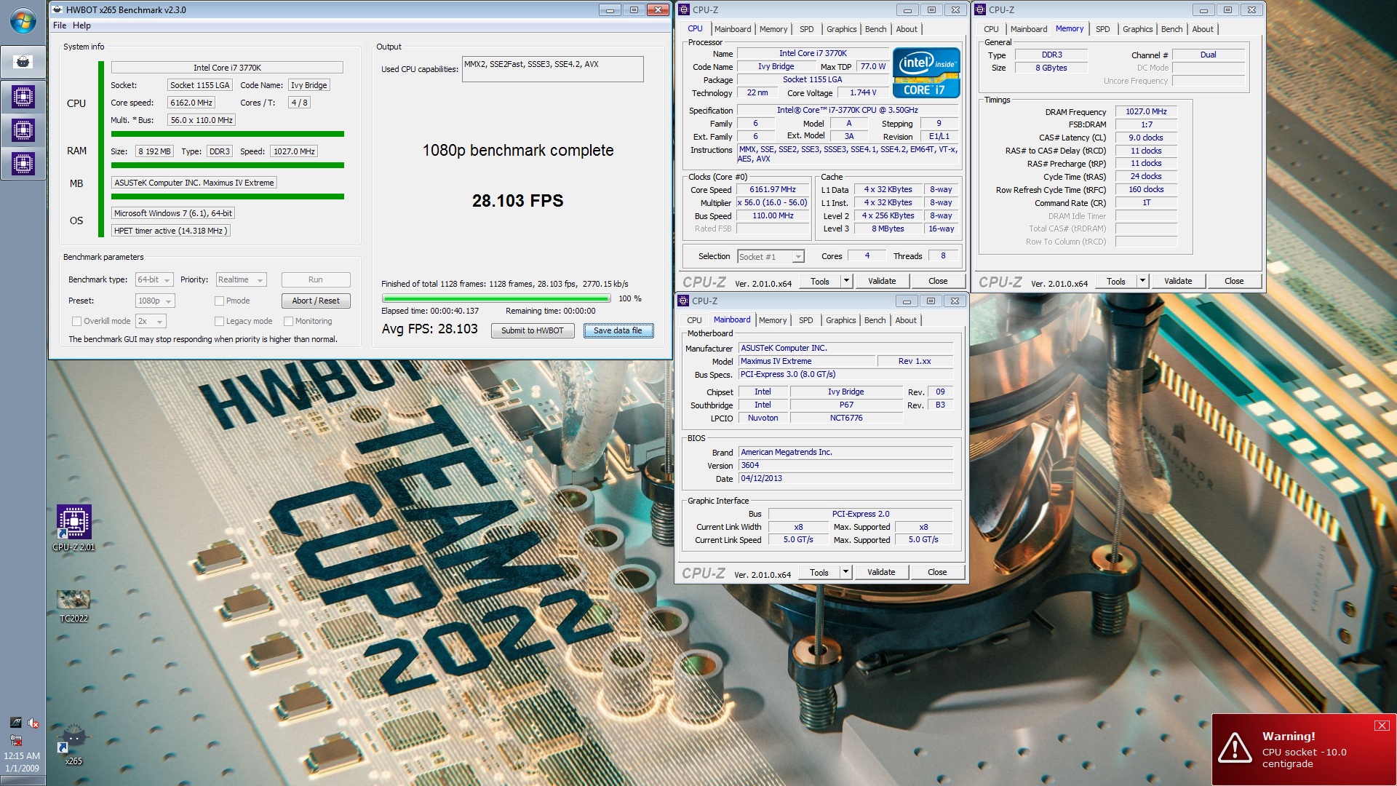The height and width of the screenshot is (786, 1397).
Task: Expand Tools arrow in CPU-Z CPU window
Action: coord(846,281)
